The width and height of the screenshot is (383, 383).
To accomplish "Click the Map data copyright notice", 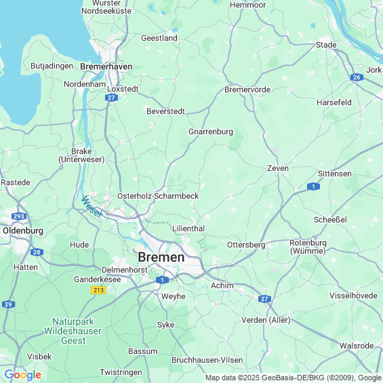I will tap(294, 378).
